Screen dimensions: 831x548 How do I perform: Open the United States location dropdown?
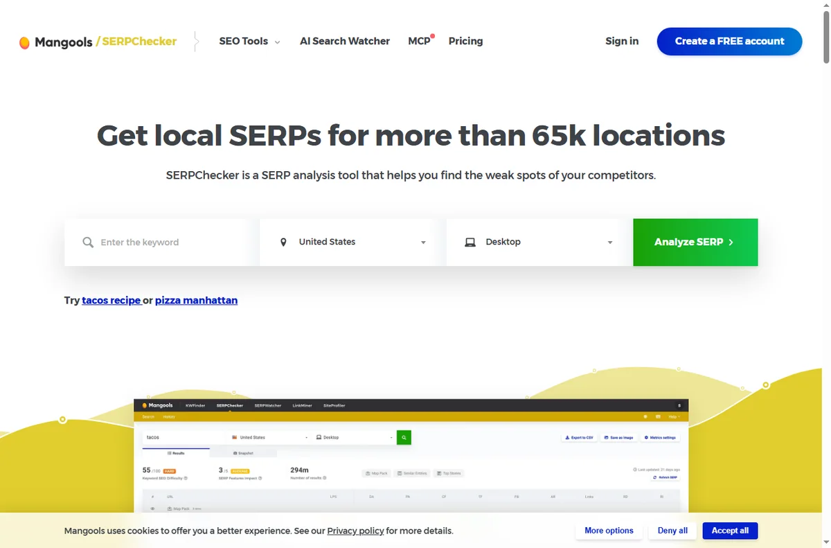[x=353, y=242]
